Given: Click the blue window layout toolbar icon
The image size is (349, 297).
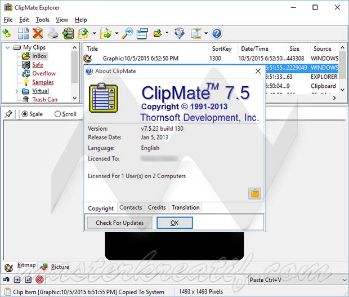Looking at the screenshot, I should point(142,33).
